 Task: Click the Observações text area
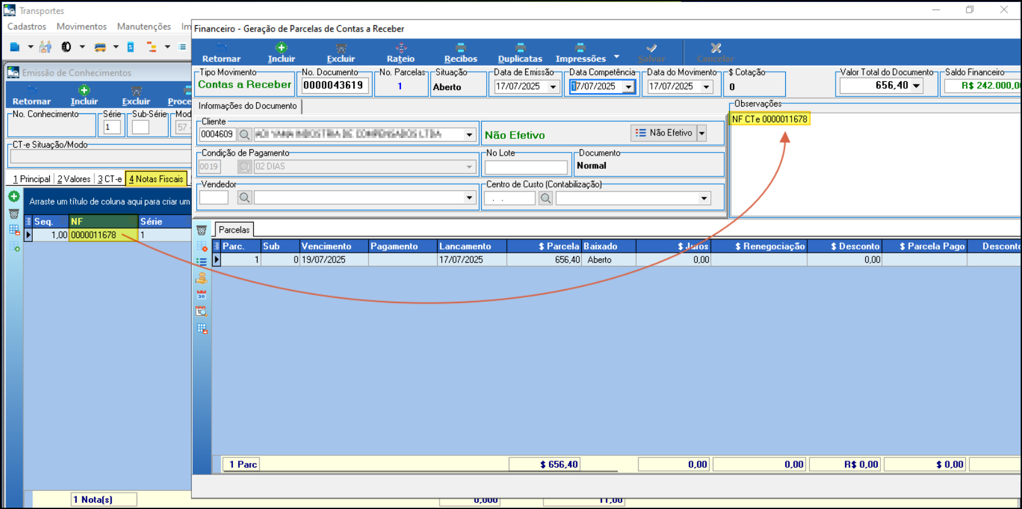(876, 164)
